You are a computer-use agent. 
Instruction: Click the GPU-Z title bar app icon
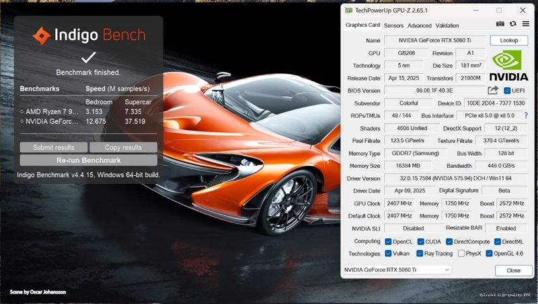(x=348, y=11)
